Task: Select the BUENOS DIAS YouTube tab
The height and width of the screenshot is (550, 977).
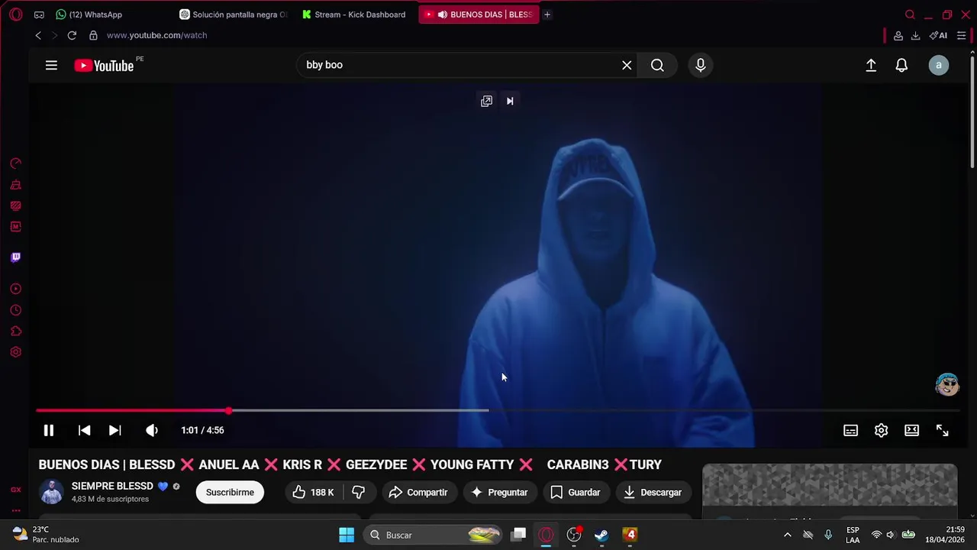Action: click(479, 15)
